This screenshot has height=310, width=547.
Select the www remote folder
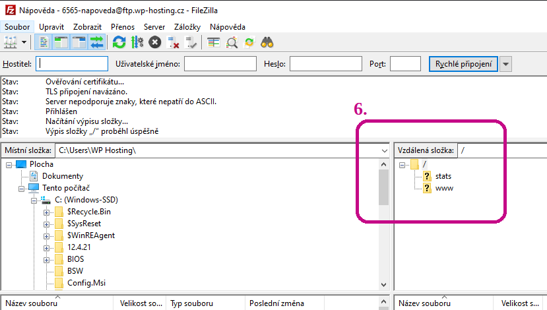444,188
